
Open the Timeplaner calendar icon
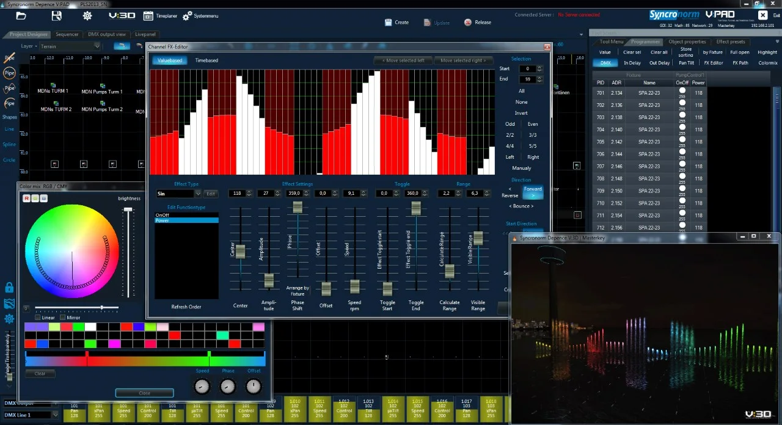tap(148, 16)
